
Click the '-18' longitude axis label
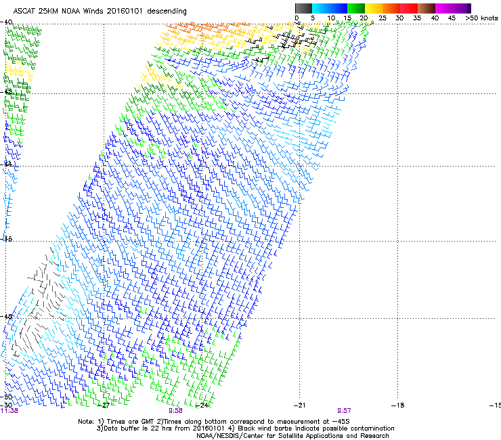(398, 405)
